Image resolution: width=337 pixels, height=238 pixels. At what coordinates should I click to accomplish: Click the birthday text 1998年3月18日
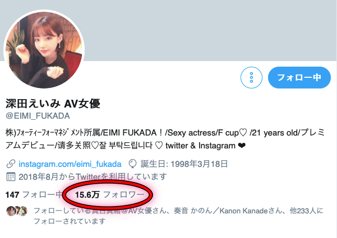(x=199, y=164)
